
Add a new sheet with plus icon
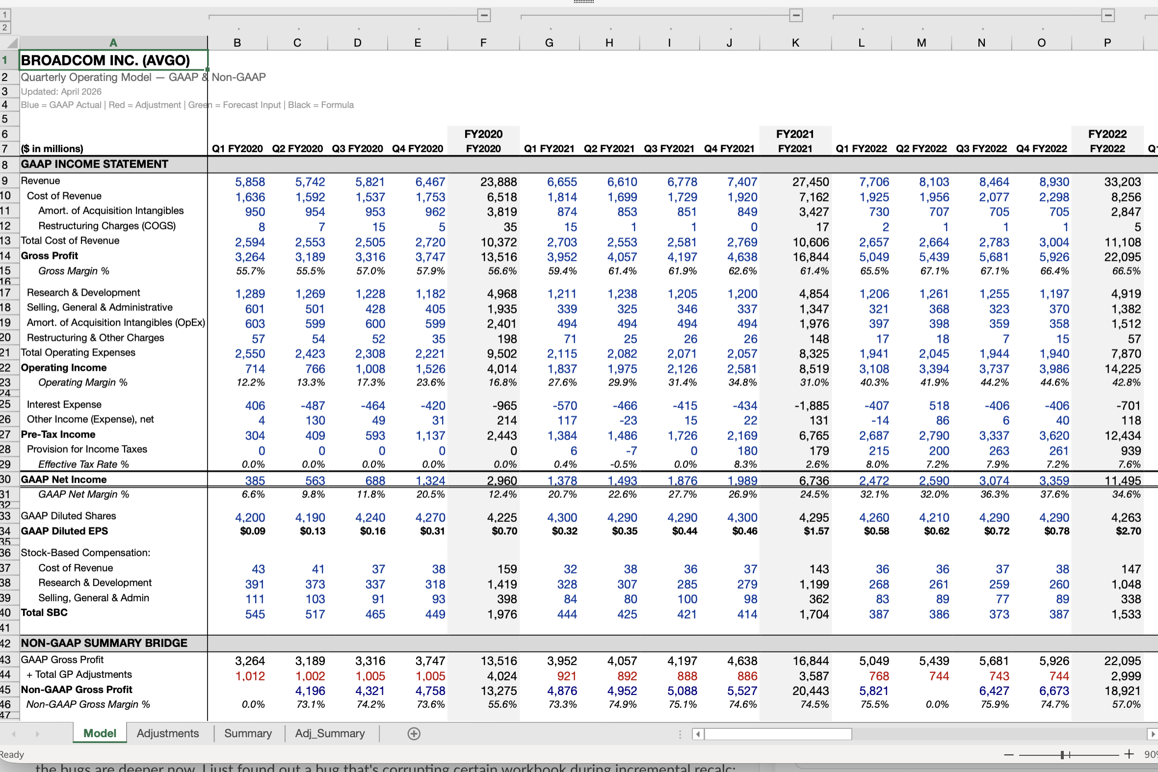[414, 734]
